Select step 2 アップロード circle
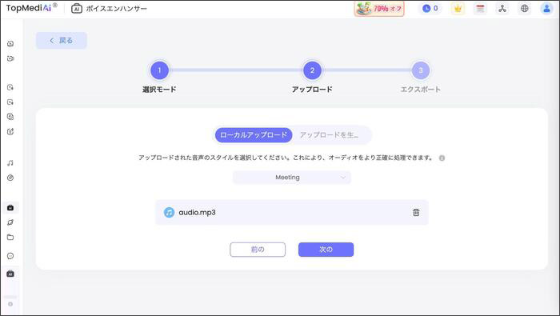The width and height of the screenshot is (560, 316). (312, 70)
